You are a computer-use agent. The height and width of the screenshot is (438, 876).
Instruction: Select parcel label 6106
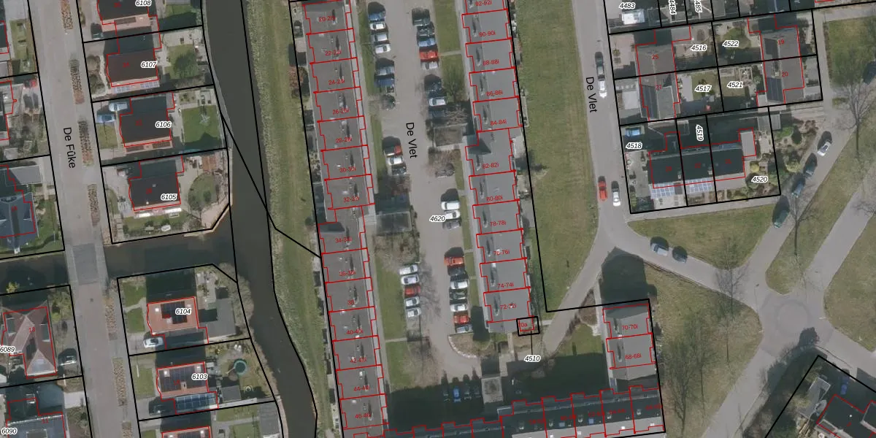[164, 125]
